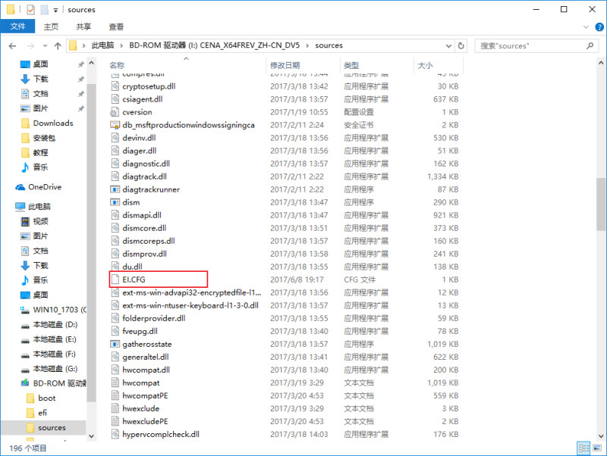Select the cversion config file icon
This screenshot has height=456, width=607.
tap(115, 112)
